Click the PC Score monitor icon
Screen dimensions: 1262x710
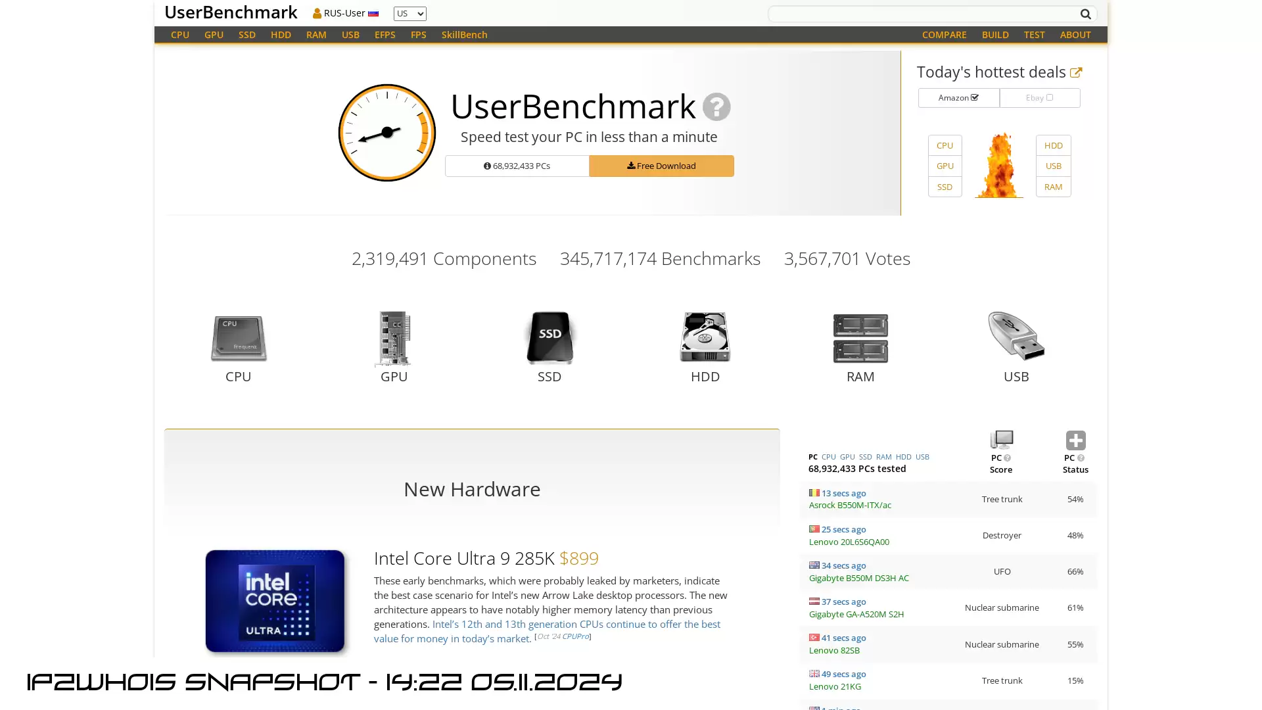tap(1001, 440)
